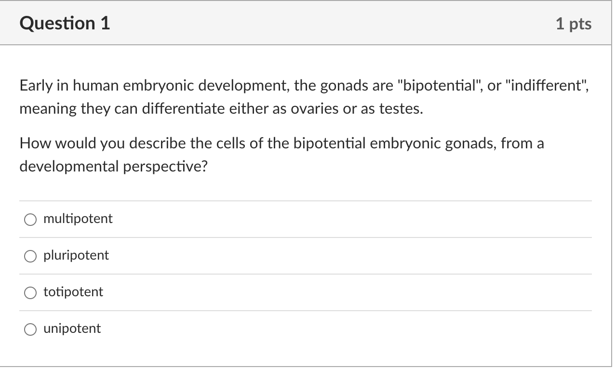Screen dimensions: 616x368
Task: Click the question header bar area
Action: pos(307,23)
